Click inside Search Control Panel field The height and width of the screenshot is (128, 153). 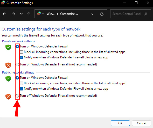pyautogui.click(x=130, y=14)
